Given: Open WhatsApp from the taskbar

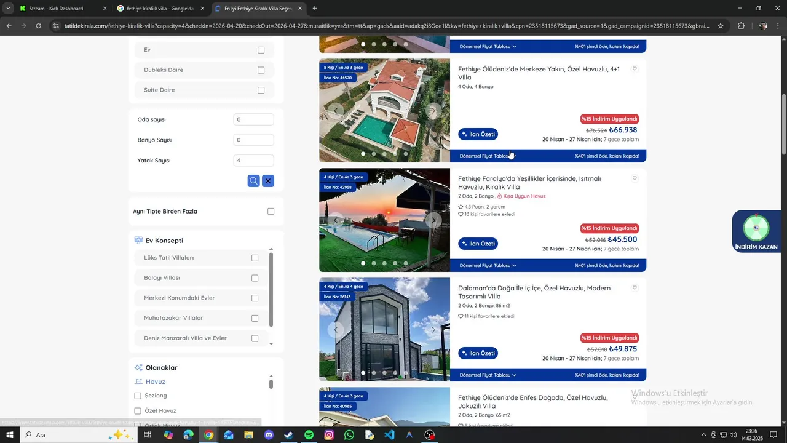Looking at the screenshot, I should point(349,435).
